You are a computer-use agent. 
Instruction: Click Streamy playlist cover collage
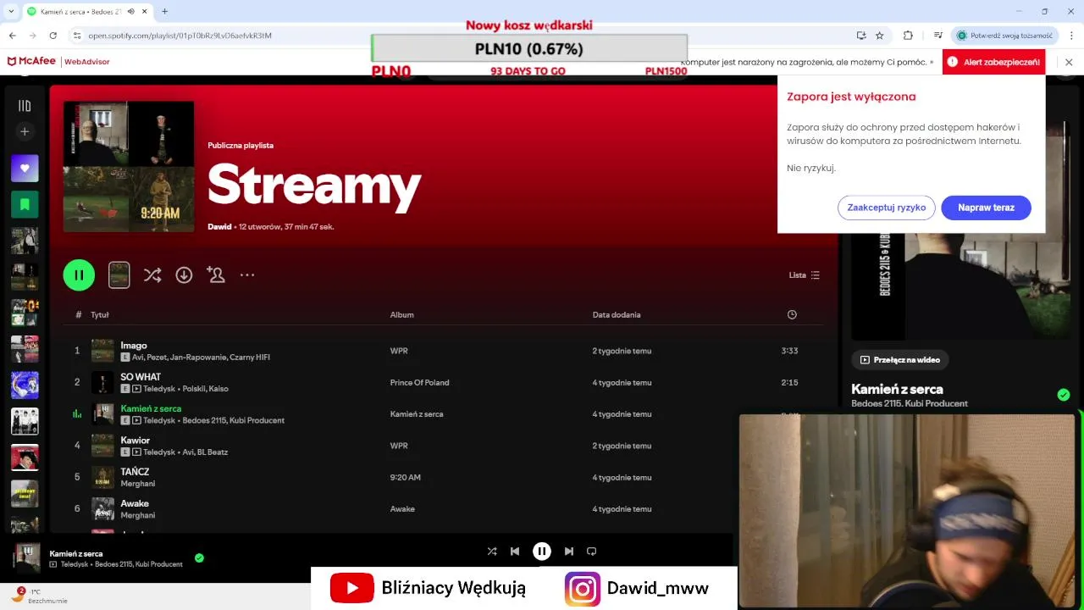pyautogui.click(x=129, y=167)
